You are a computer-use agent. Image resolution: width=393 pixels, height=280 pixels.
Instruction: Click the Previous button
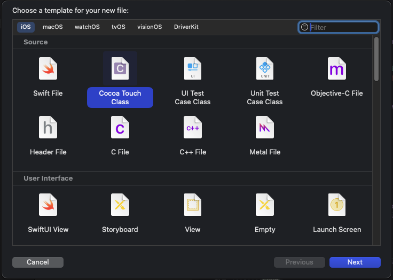tap(299, 262)
